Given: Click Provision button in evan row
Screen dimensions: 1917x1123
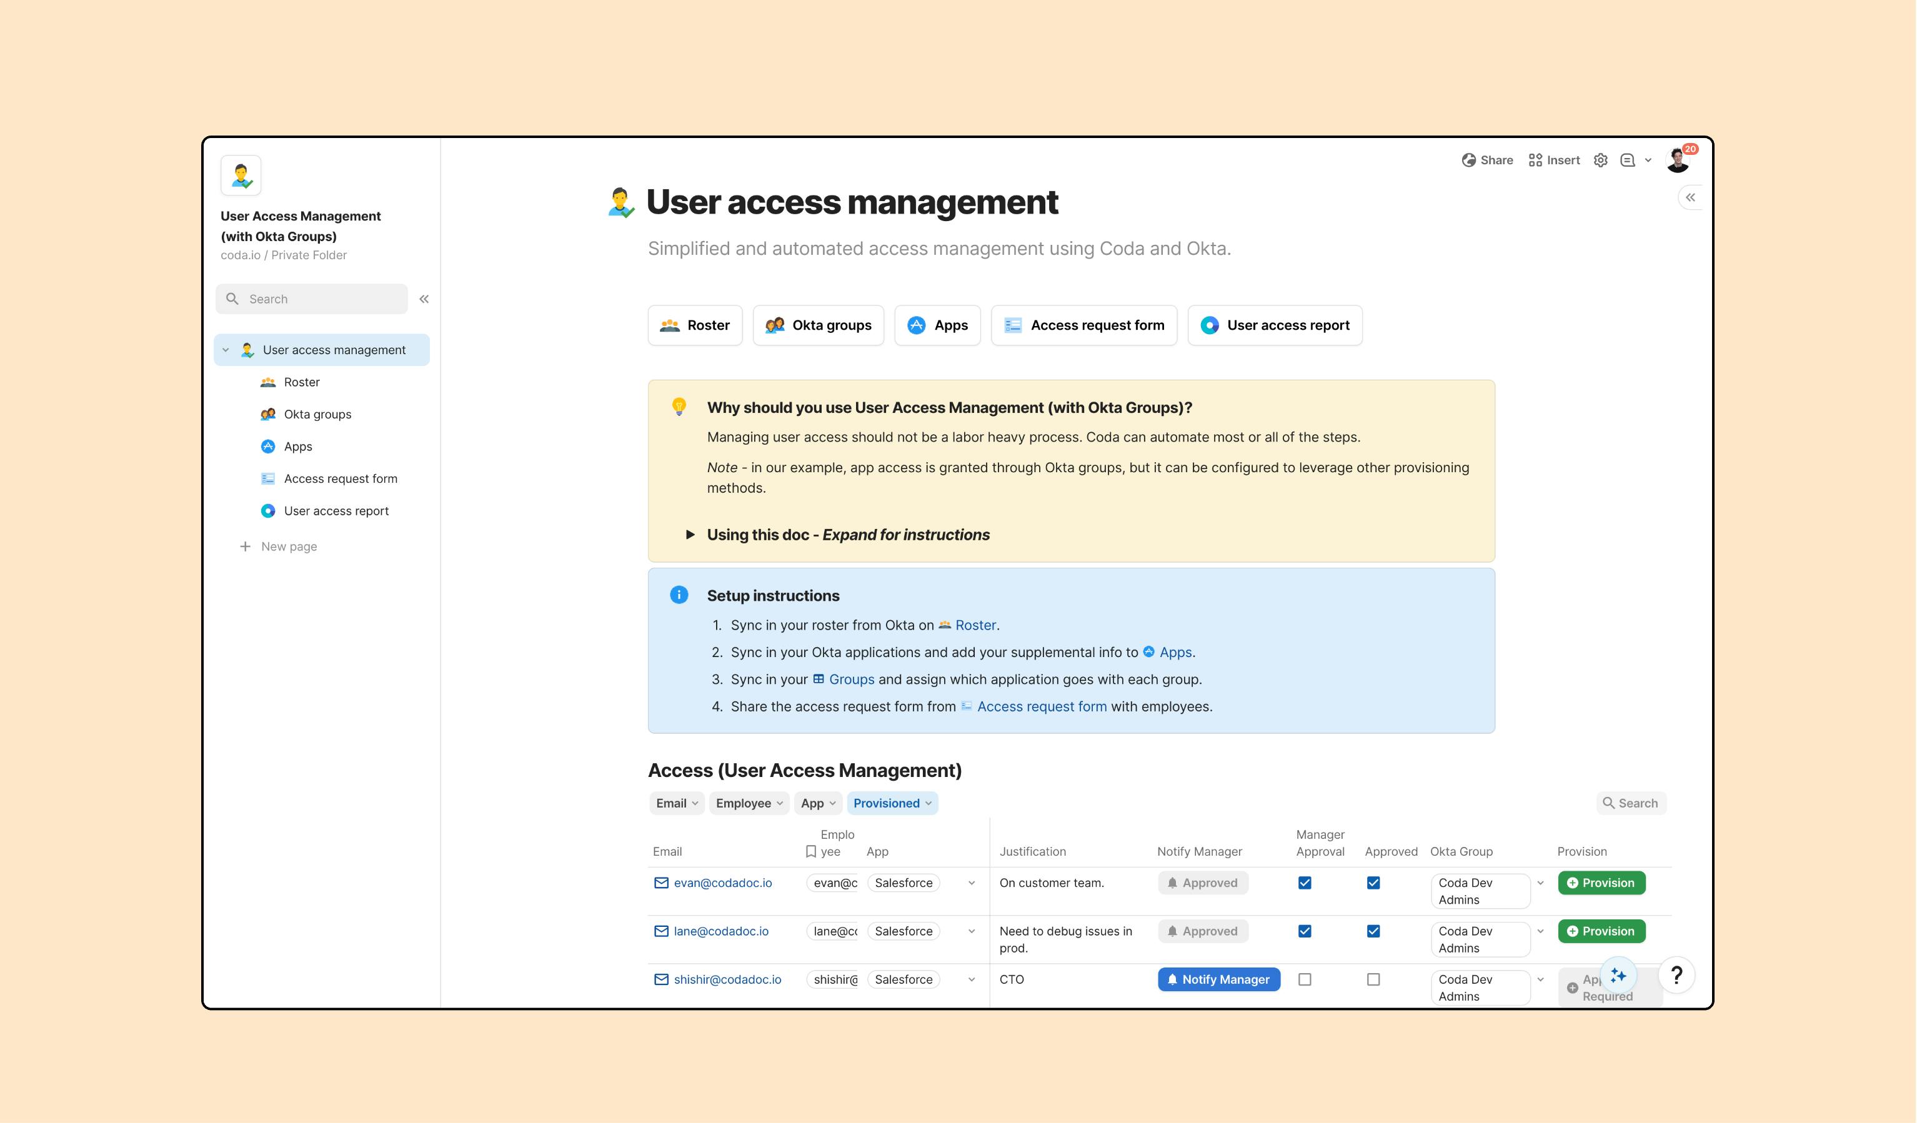Looking at the screenshot, I should 1601,883.
